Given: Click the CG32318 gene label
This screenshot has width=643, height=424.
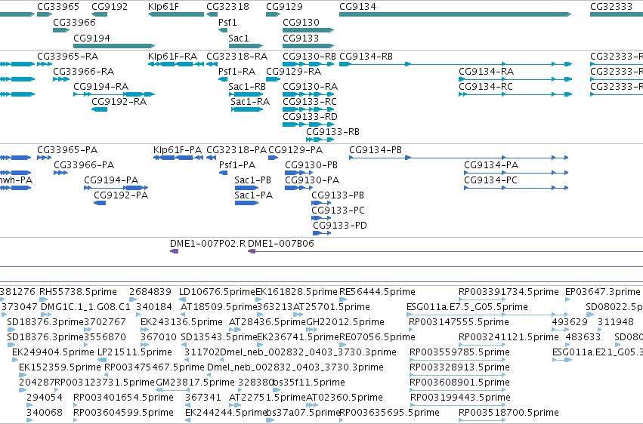Looking at the screenshot, I should coord(227,7).
